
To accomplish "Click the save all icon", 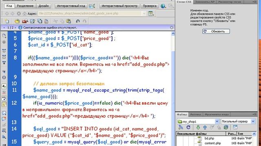I will (x=40, y=21).
